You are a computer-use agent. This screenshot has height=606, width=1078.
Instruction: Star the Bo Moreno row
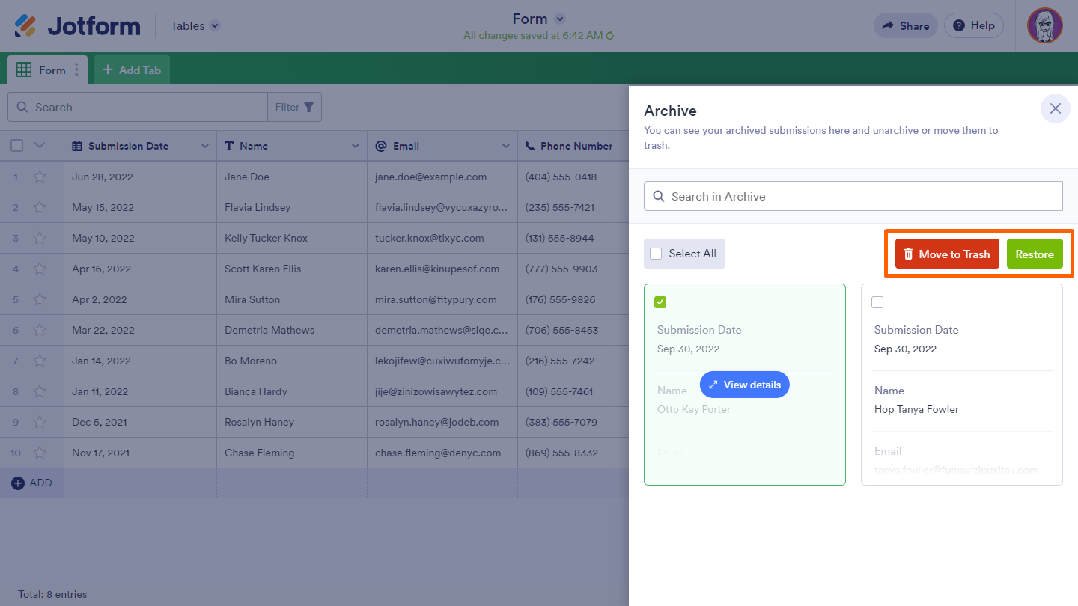(40, 361)
